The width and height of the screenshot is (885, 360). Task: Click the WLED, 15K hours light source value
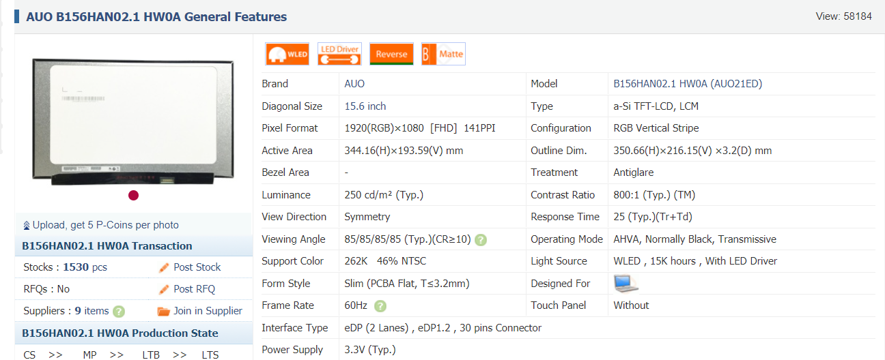click(695, 261)
